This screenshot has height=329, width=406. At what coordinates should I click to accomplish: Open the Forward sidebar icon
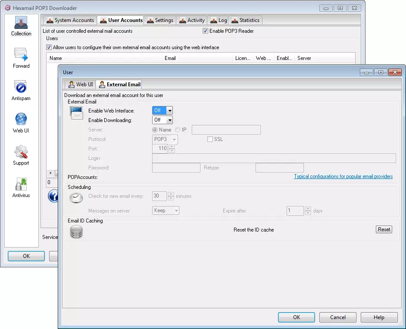coord(21,55)
